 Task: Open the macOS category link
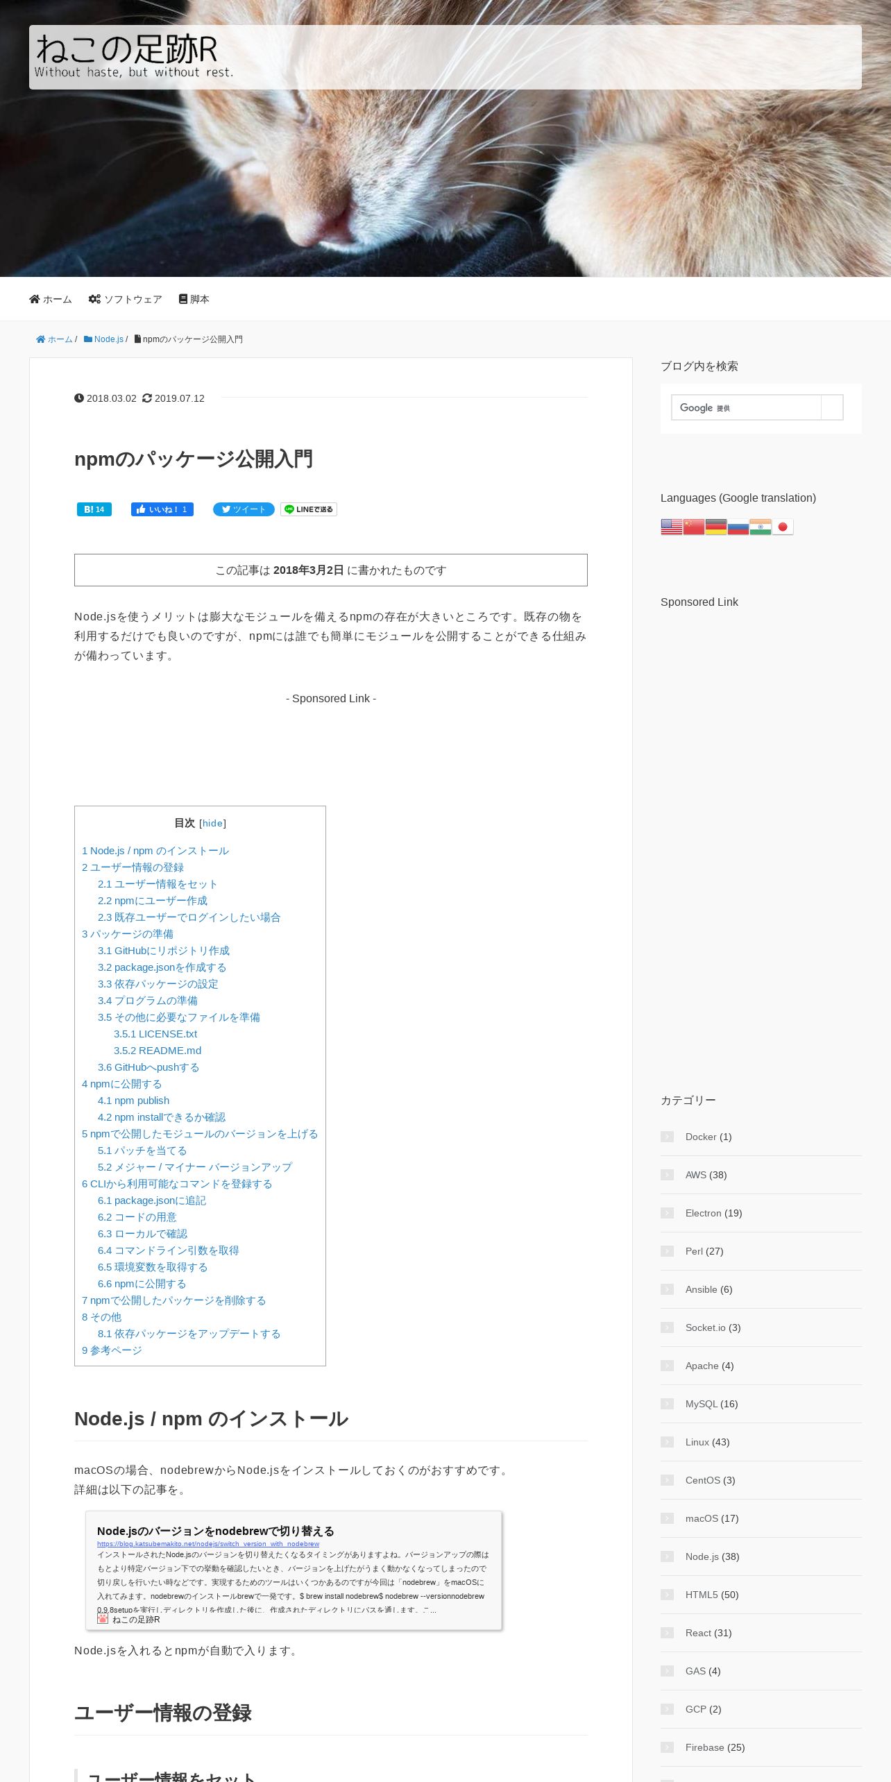702,1518
